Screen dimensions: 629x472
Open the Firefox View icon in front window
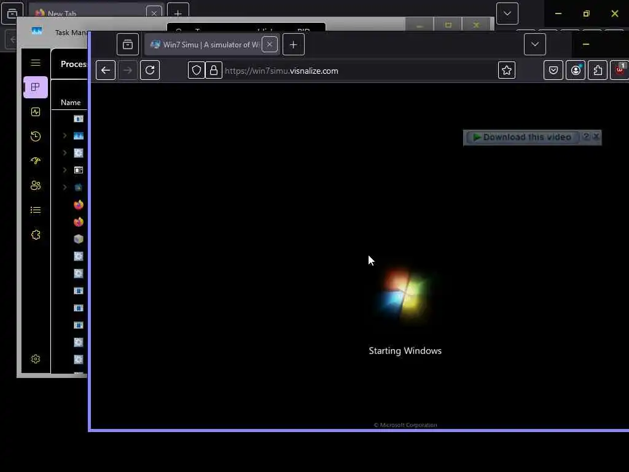128,44
